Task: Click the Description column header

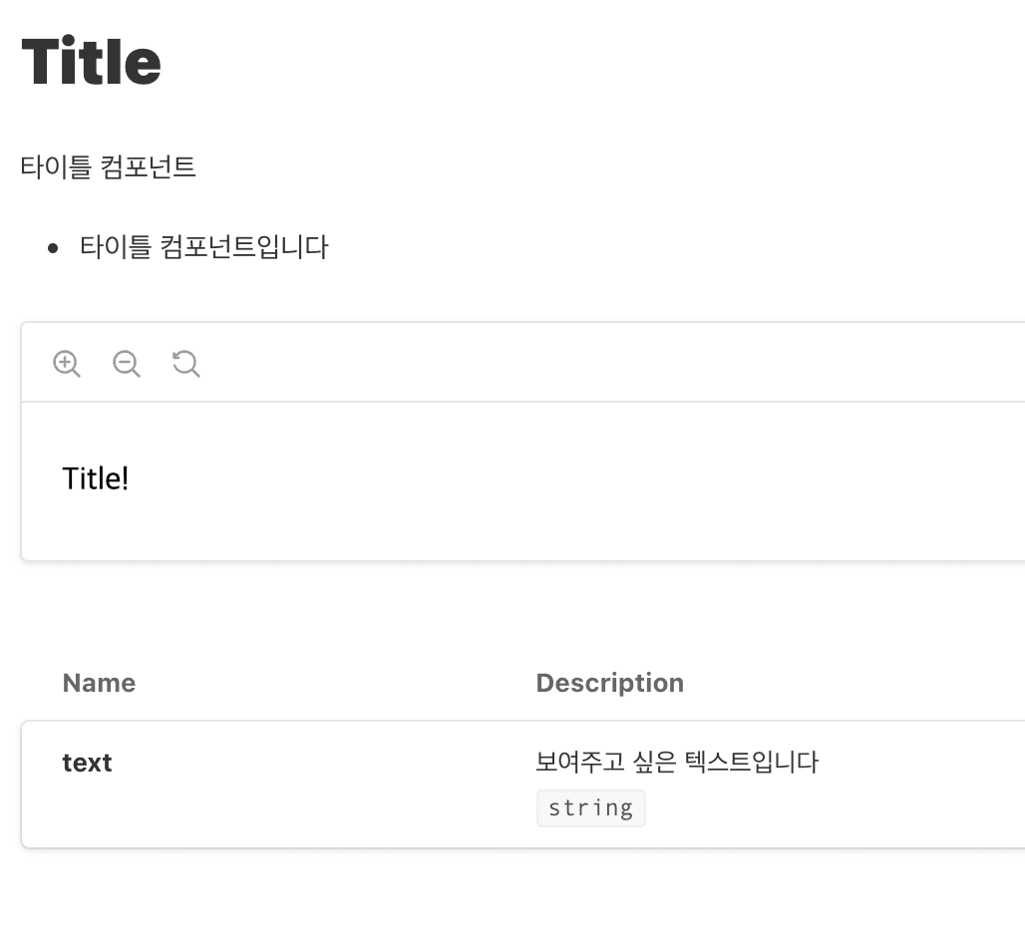Action: (x=609, y=683)
